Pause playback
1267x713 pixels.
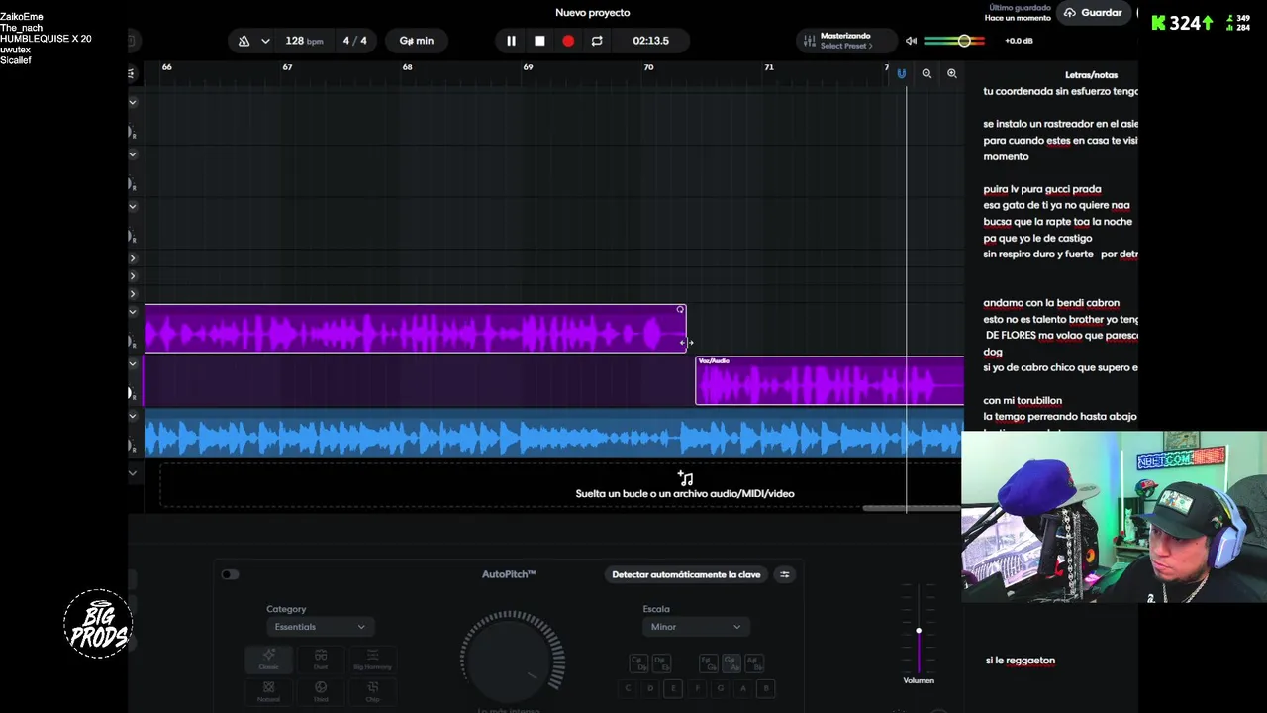(x=511, y=41)
